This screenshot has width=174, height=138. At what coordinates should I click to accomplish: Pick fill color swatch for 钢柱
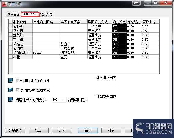pyautogui.click(x=119, y=57)
